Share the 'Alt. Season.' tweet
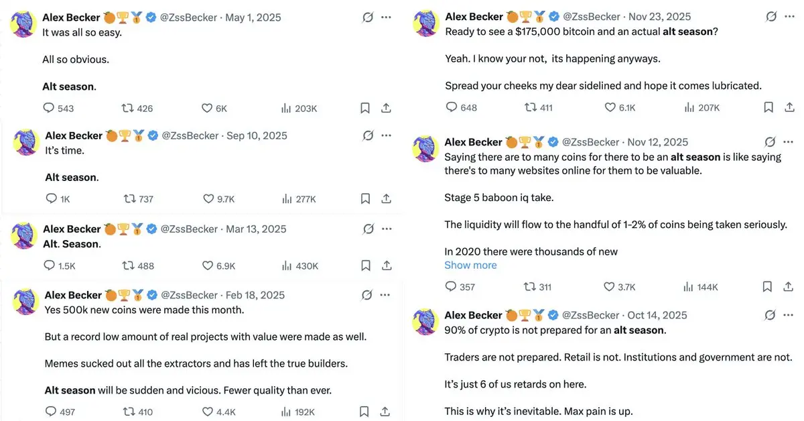This screenshot has height=421, width=804. click(x=386, y=265)
